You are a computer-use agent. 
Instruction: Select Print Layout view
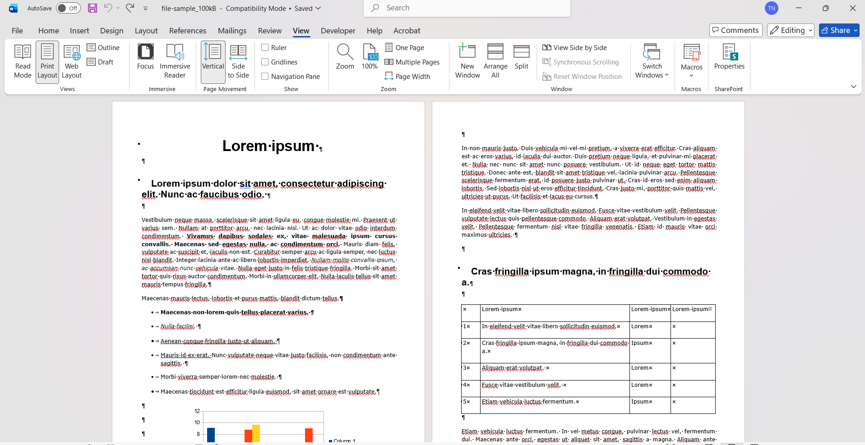point(47,62)
